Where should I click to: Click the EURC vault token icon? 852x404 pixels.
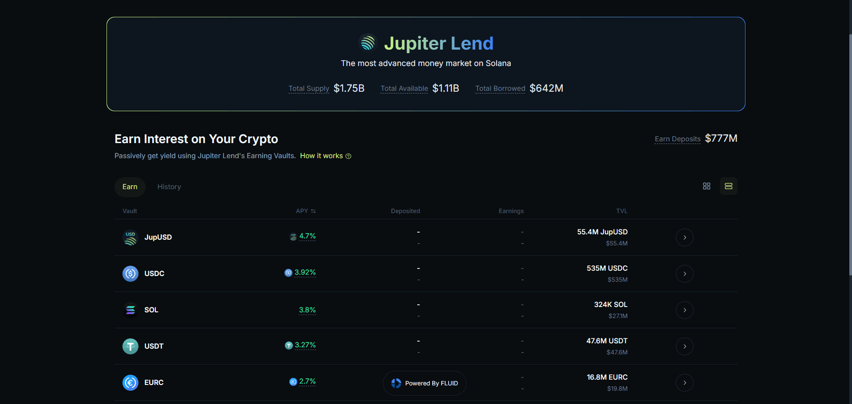130,383
